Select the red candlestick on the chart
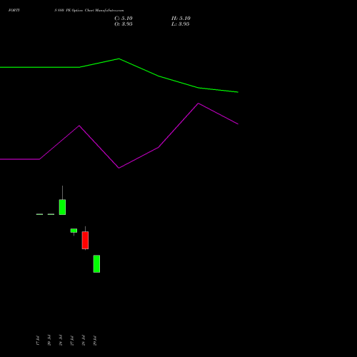 pyautogui.click(x=85, y=240)
